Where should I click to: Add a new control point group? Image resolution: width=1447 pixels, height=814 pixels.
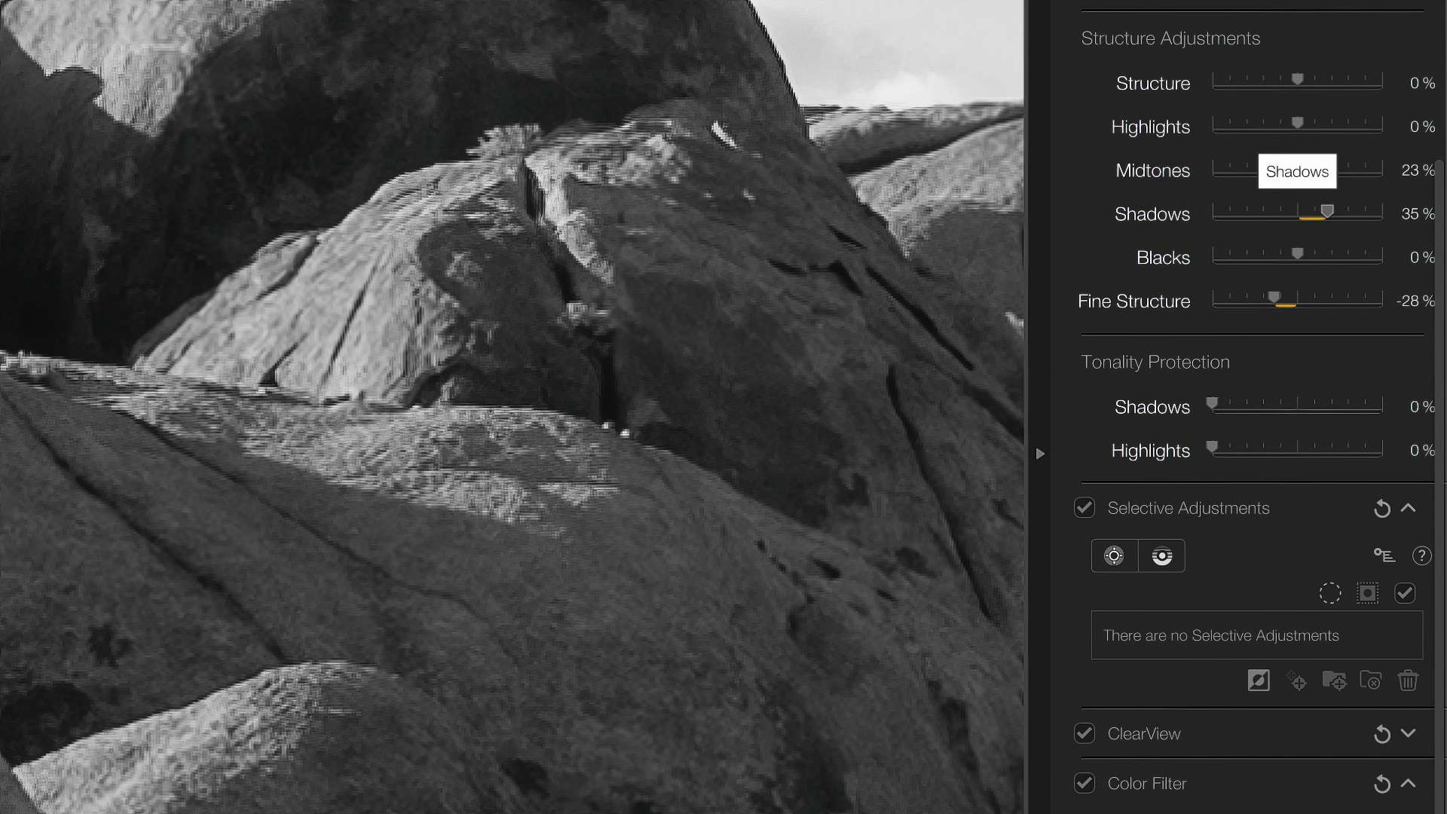(x=1335, y=680)
